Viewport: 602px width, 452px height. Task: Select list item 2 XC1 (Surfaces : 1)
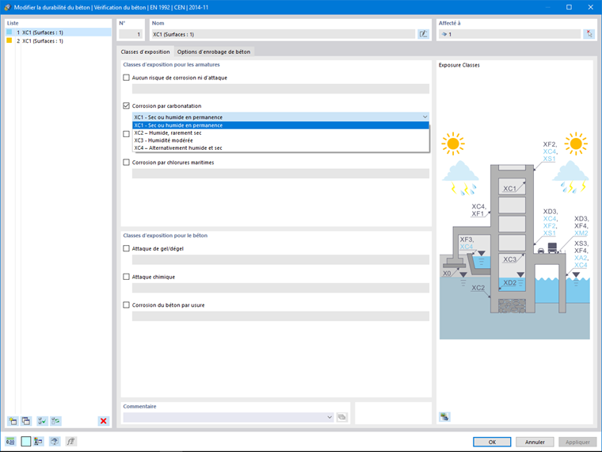59,40
